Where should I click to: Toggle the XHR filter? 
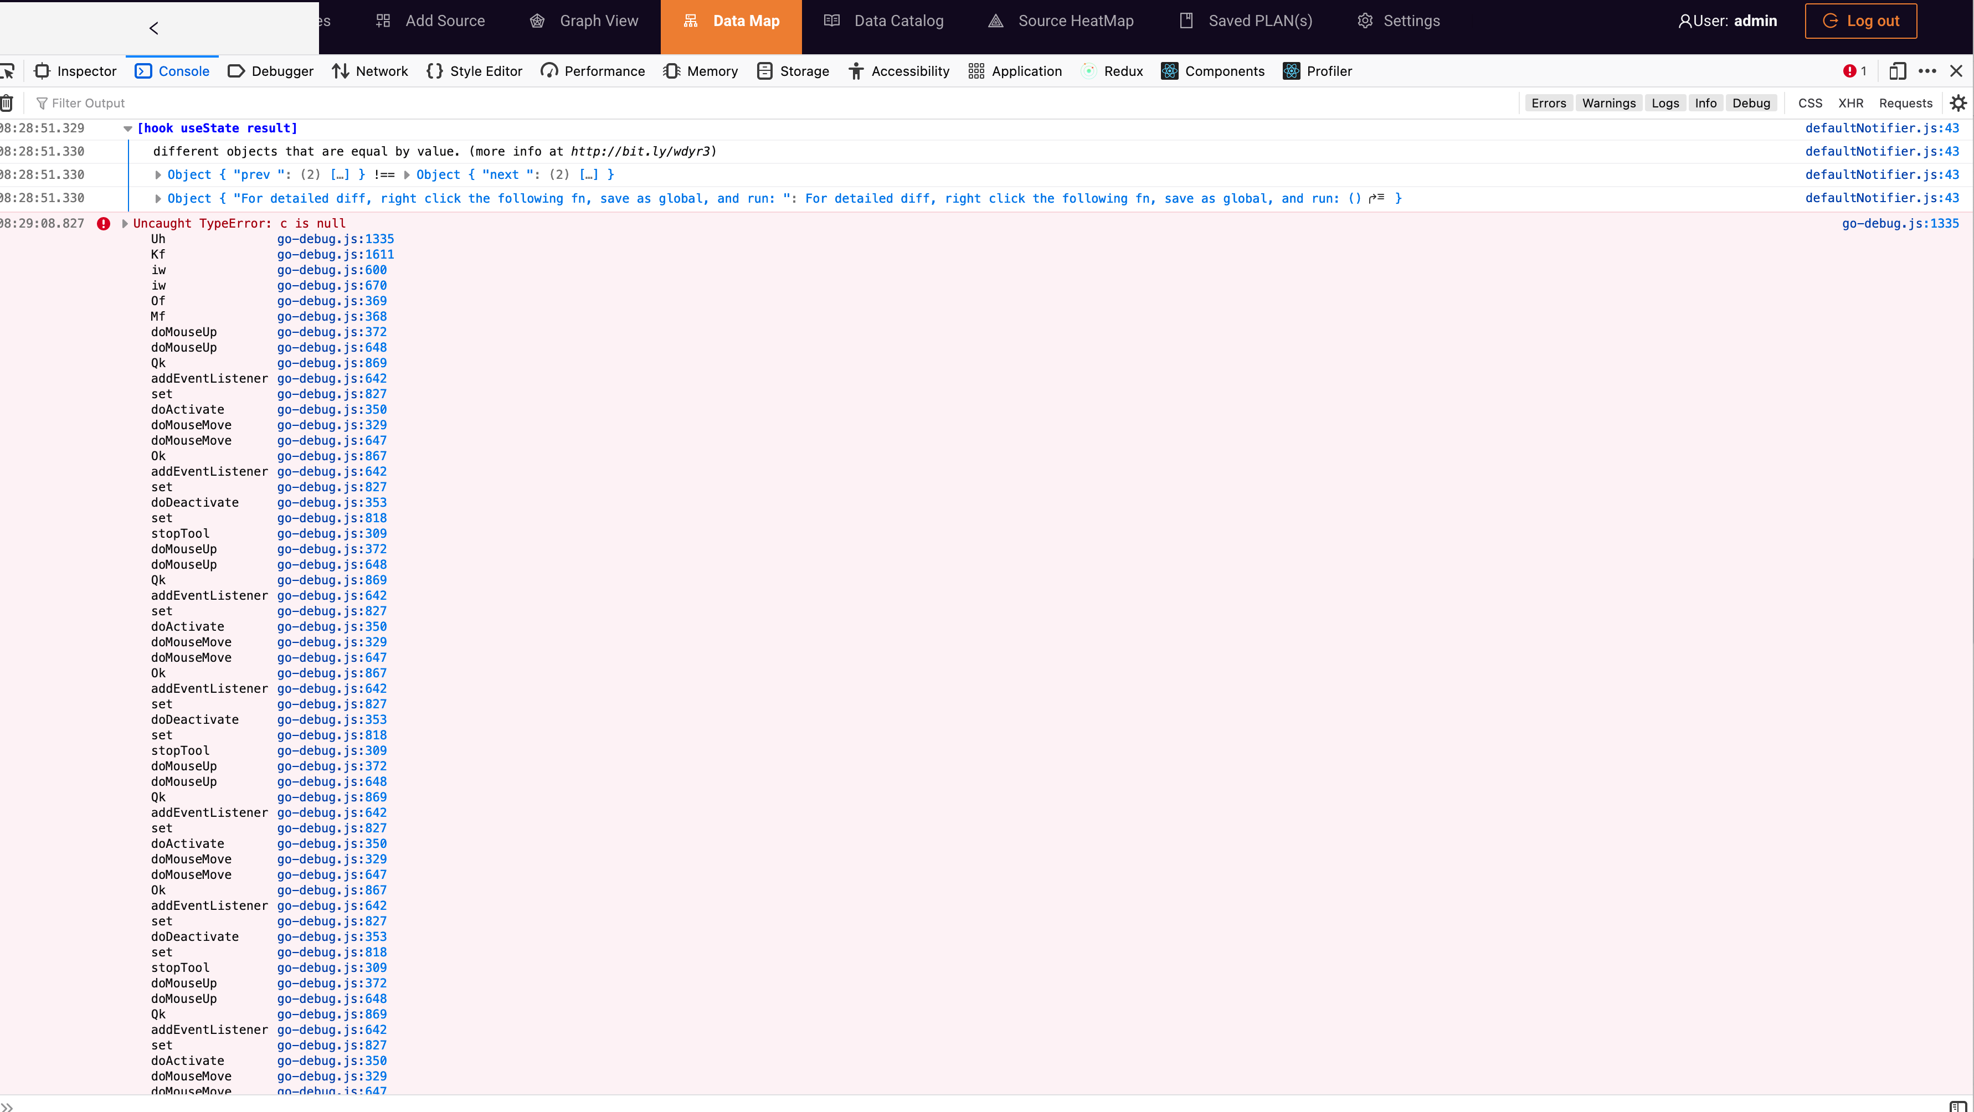tap(1850, 102)
